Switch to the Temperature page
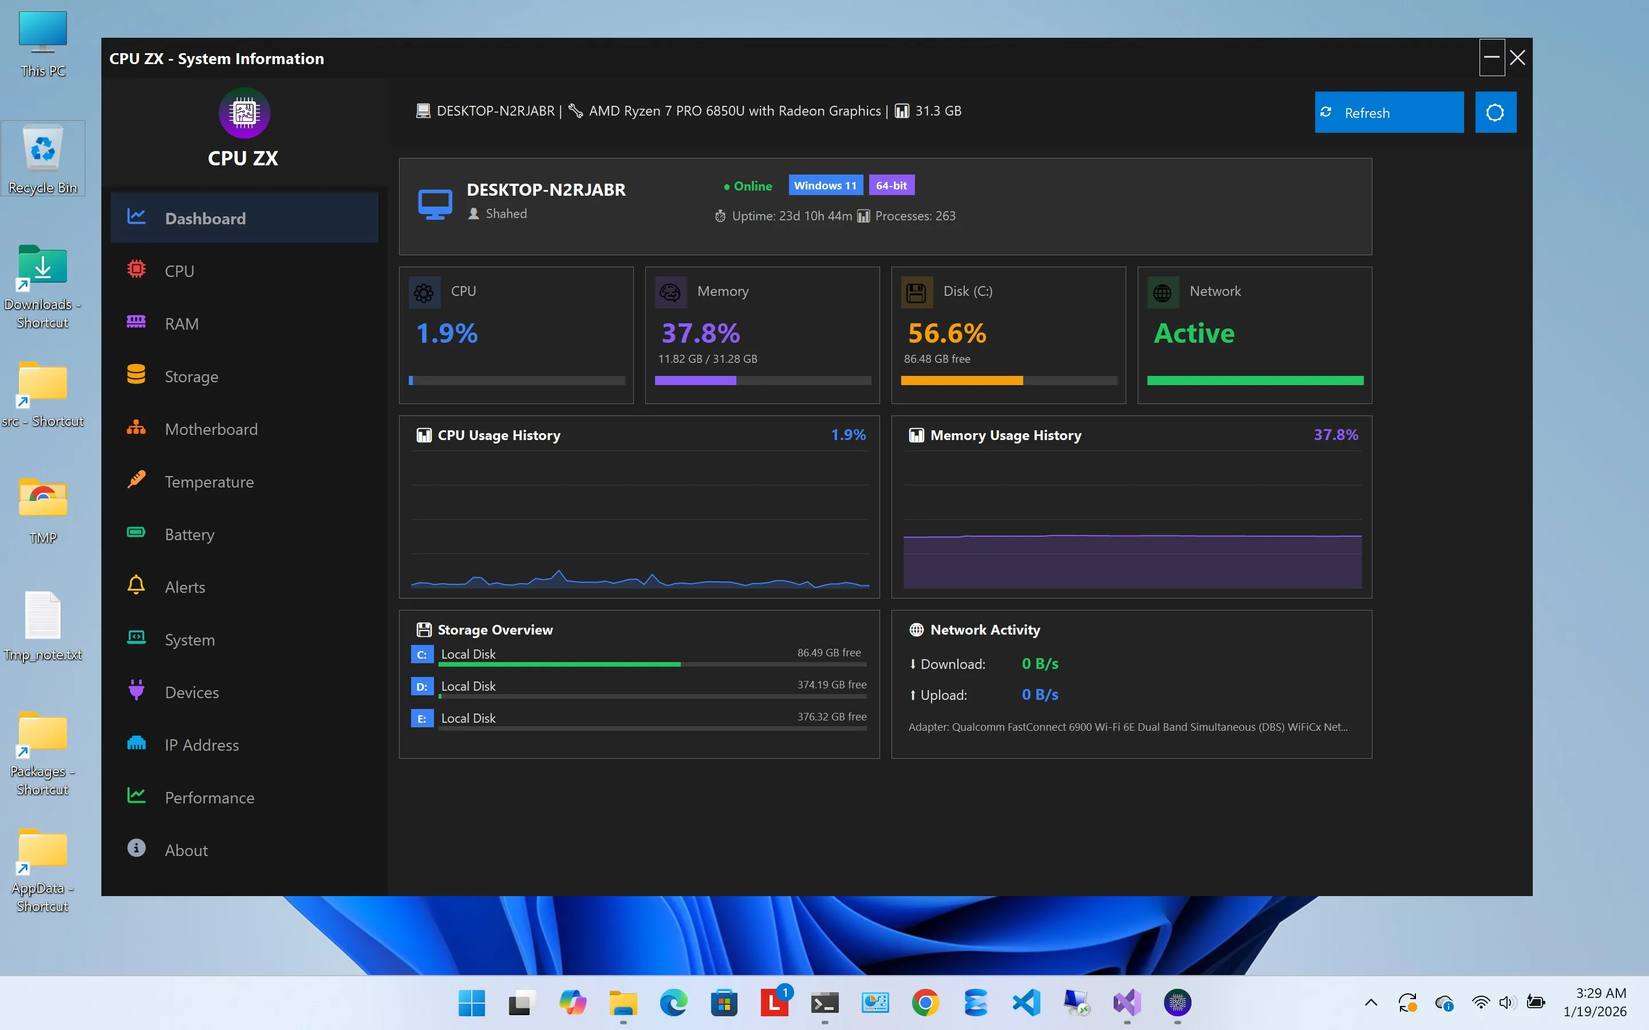Viewport: 1649px width, 1030px height. click(x=244, y=482)
